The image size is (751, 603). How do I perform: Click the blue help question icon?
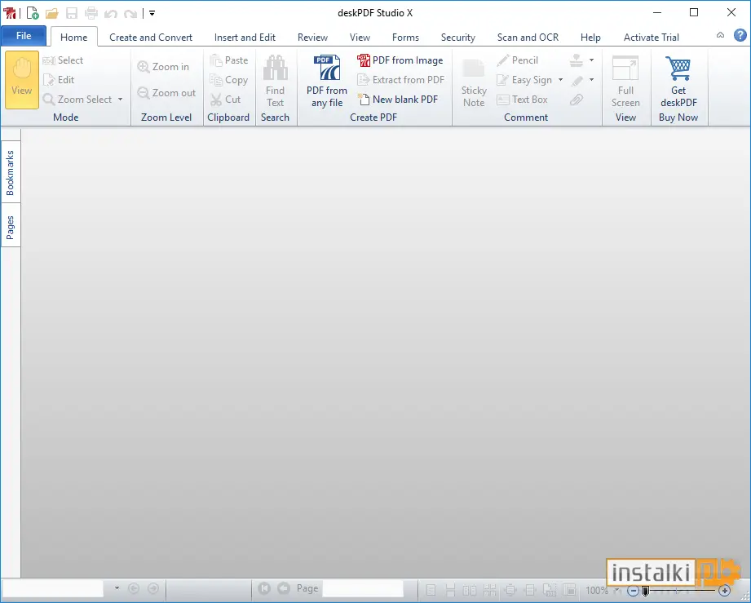pos(740,35)
